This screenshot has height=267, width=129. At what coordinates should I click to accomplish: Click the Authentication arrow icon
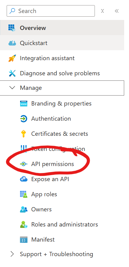pos(24,119)
